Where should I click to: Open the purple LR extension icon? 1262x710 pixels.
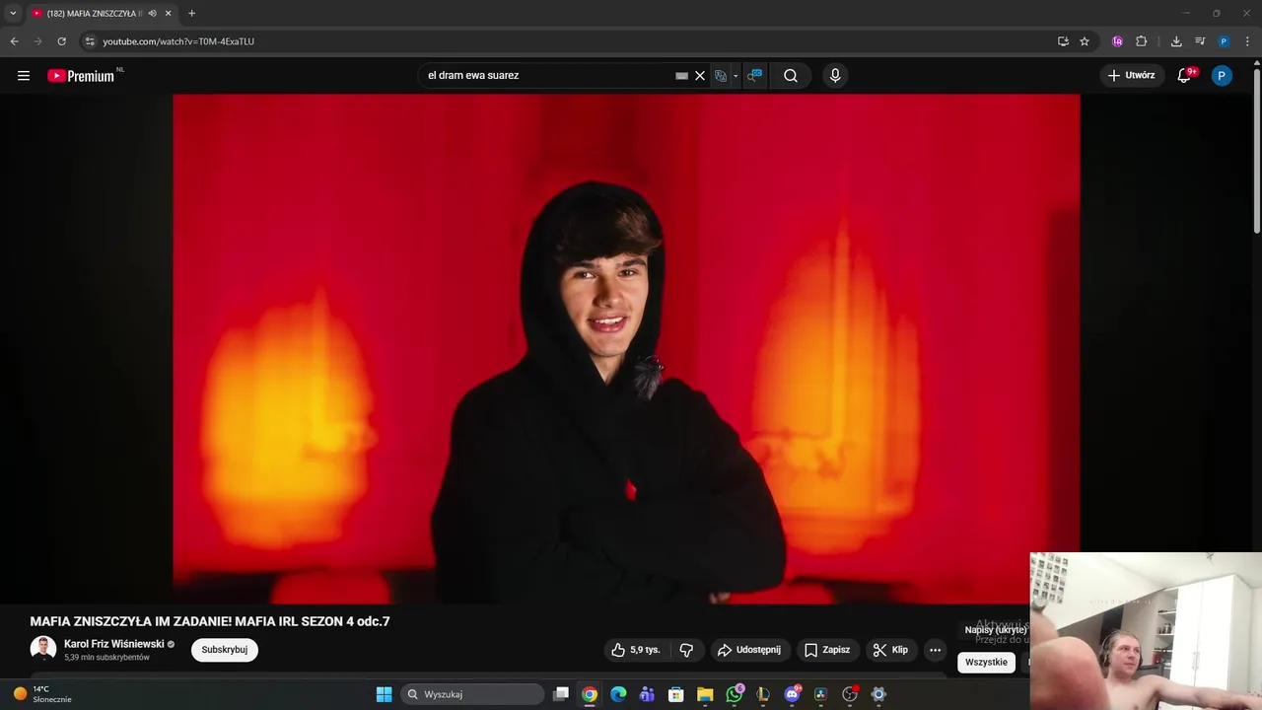(x=1117, y=41)
